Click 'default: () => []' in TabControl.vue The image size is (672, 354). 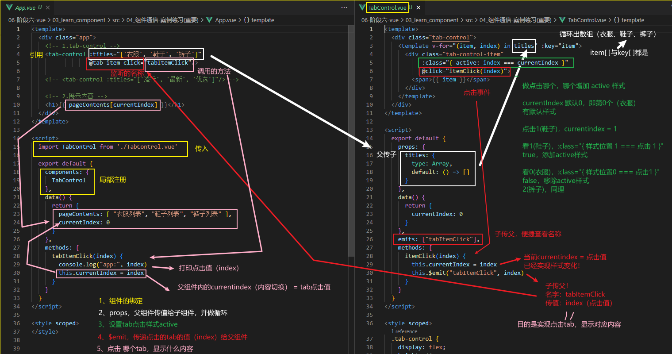tap(441, 172)
